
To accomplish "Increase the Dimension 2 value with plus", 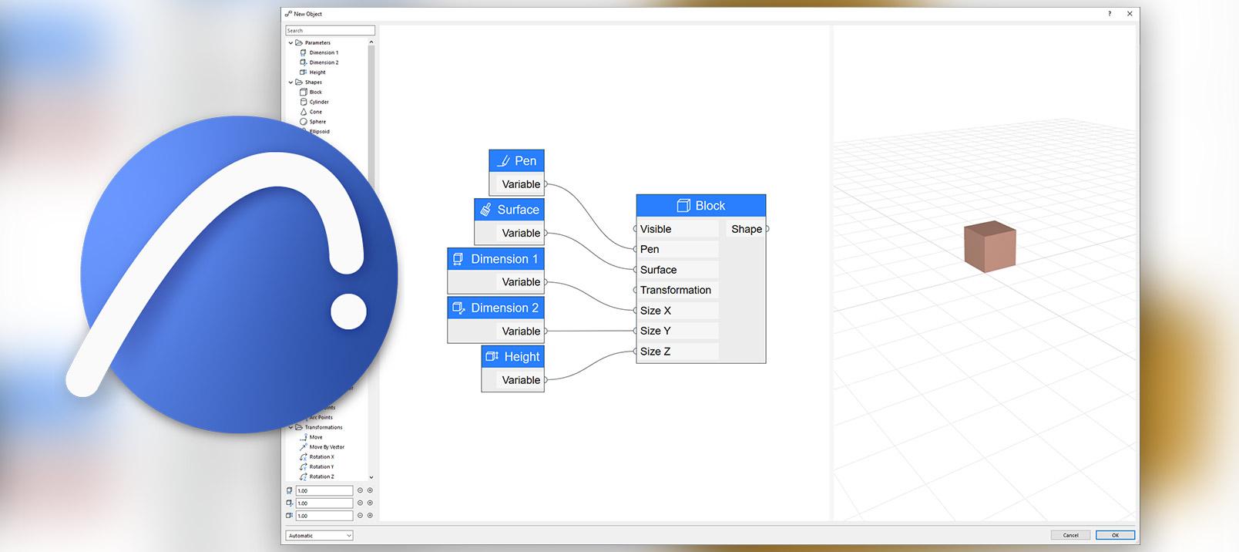I will point(370,503).
